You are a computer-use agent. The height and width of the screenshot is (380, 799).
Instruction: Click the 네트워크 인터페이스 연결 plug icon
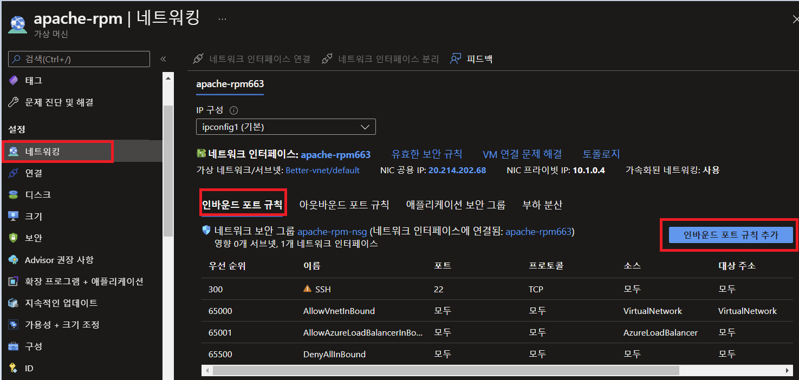coord(199,58)
